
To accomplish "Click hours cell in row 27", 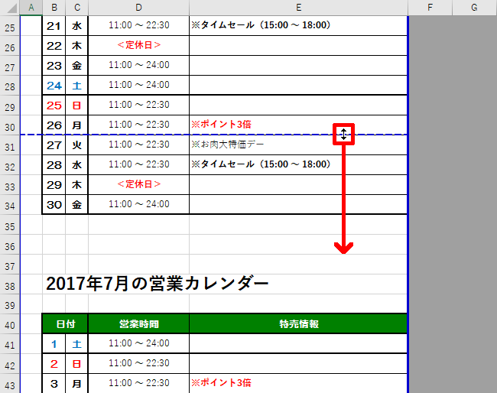I will (x=138, y=66).
